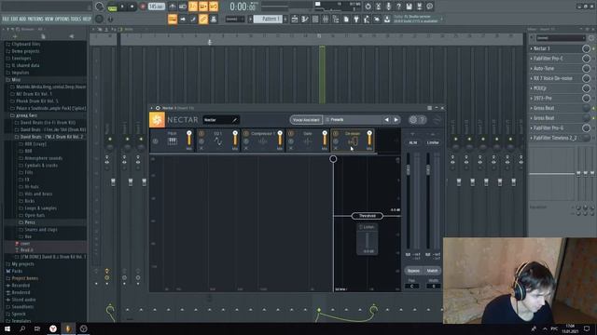Click the download update arrow icon
Screen dimensions: 597x335
[387, 19]
